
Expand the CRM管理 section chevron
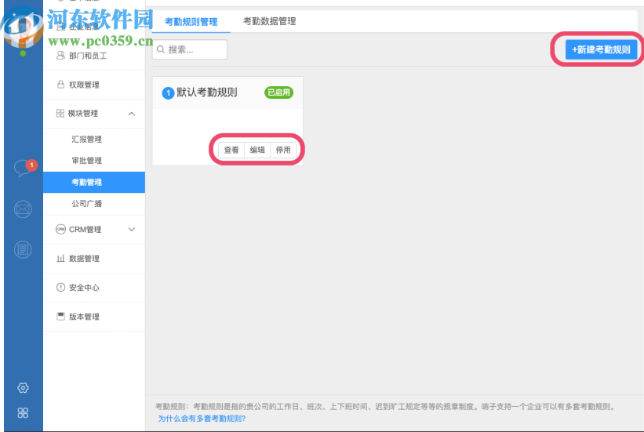coord(132,229)
